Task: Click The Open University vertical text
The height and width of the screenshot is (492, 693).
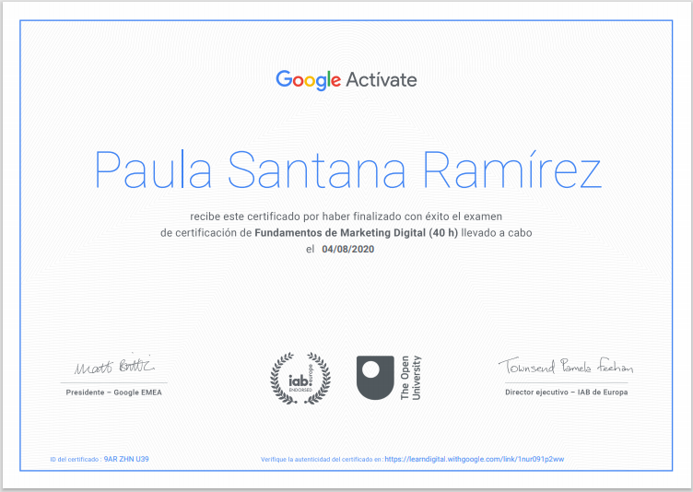Action: [x=411, y=378]
